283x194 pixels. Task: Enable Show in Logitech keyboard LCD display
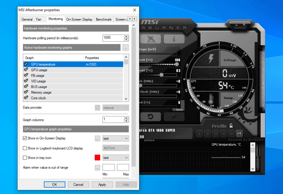click(25, 148)
